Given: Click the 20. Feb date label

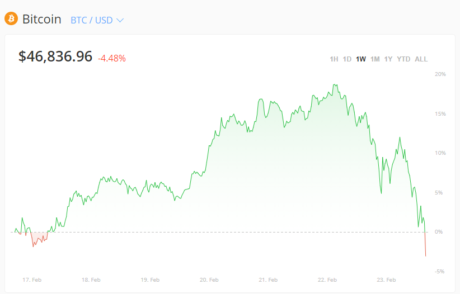Looking at the screenshot, I should [208, 279].
